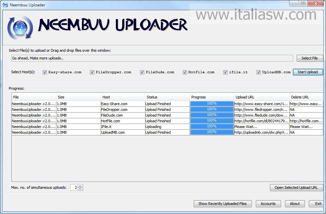This screenshot has width=326, height=214.
Task: Click the 1.0MB size in HotFile.com row
Action: 78,121
